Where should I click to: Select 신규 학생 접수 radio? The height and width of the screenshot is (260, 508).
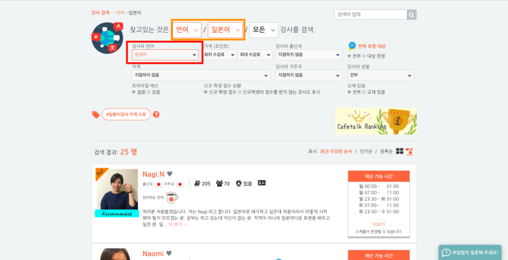[x=206, y=92]
